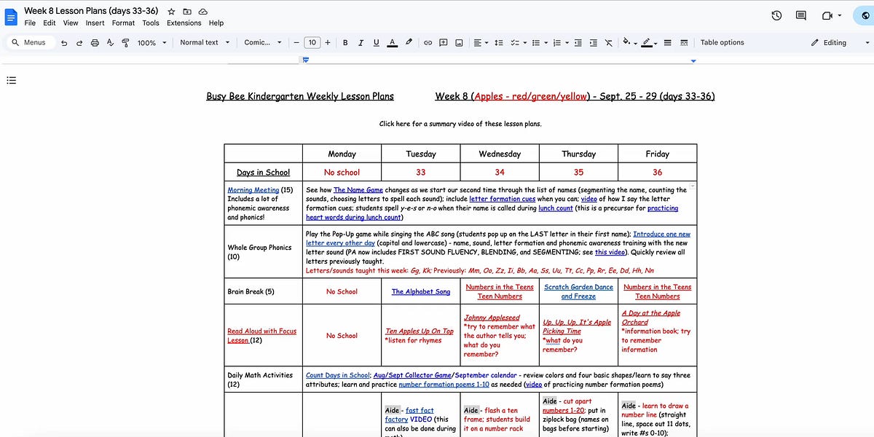Insert a comment using the toolbar icon
This screenshot has width=874, height=437.
[443, 42]
